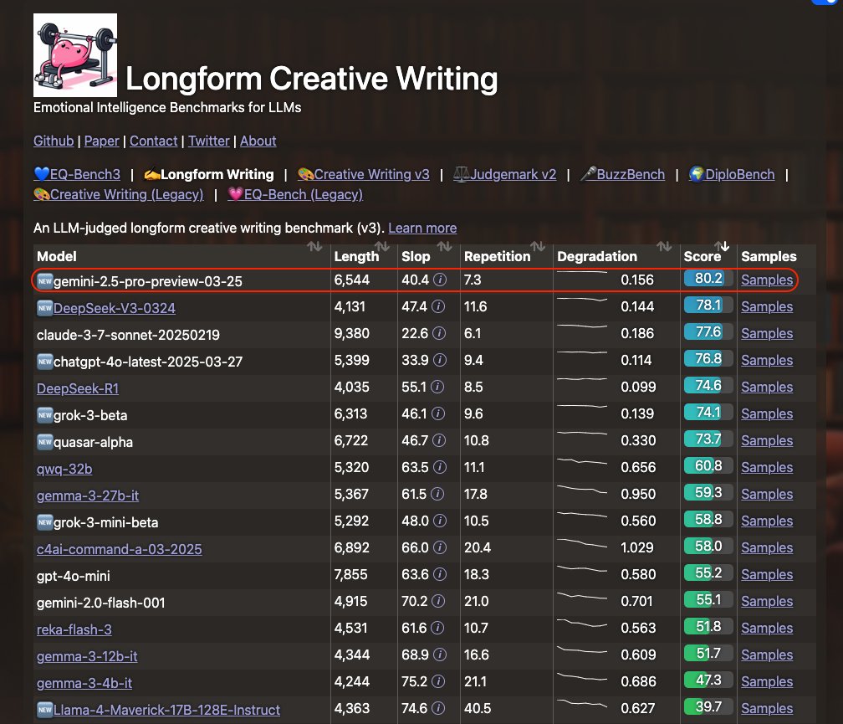Click NEW badge beside grok-3-beta
Viewport: 843px width, 724px height.
coord(44,414)
